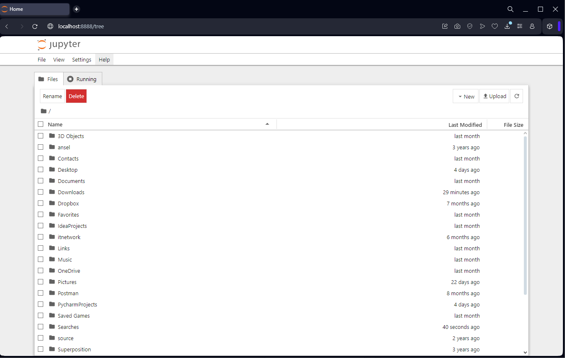
Task: Click the browser reload icon
Action: click(x=35, y=26)
